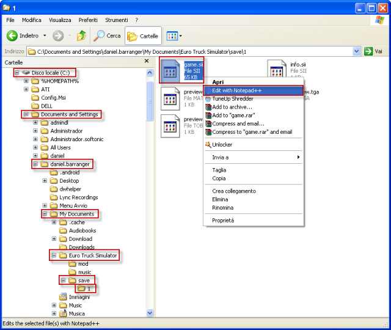Select the info.sii file icon
Screen dimensions: 391x330
point(277,69)
